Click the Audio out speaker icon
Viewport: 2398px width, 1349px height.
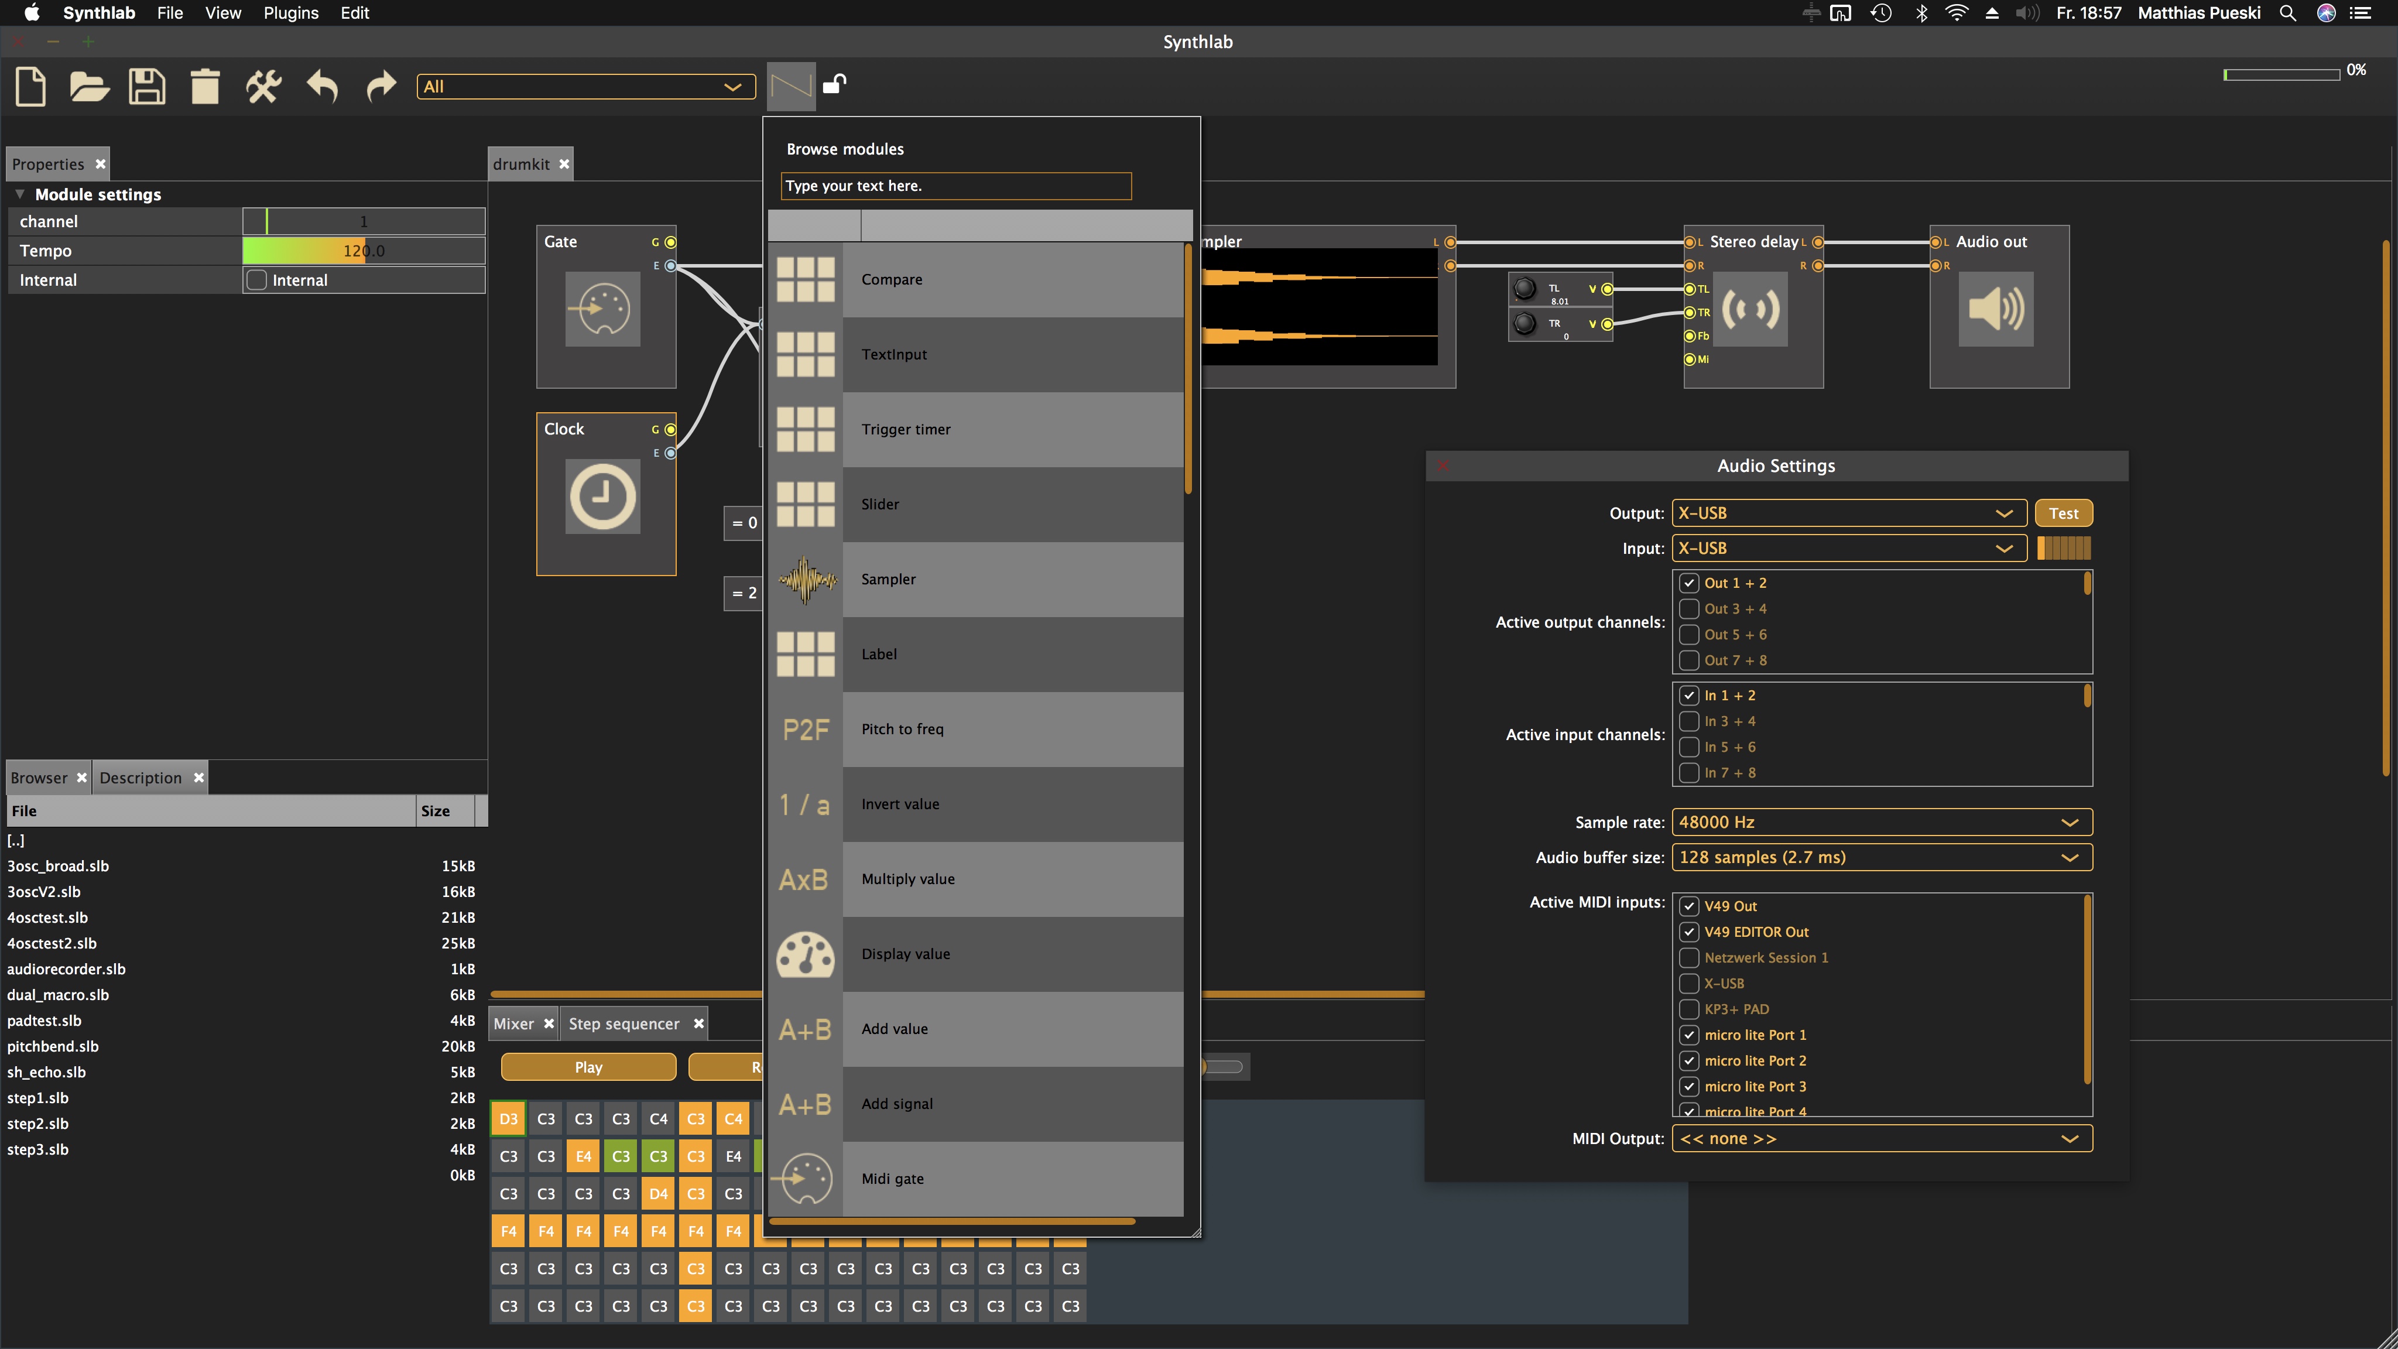[1996, 309]
